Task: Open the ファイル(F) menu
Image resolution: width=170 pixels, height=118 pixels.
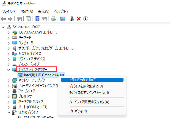Action: point(9,11)
